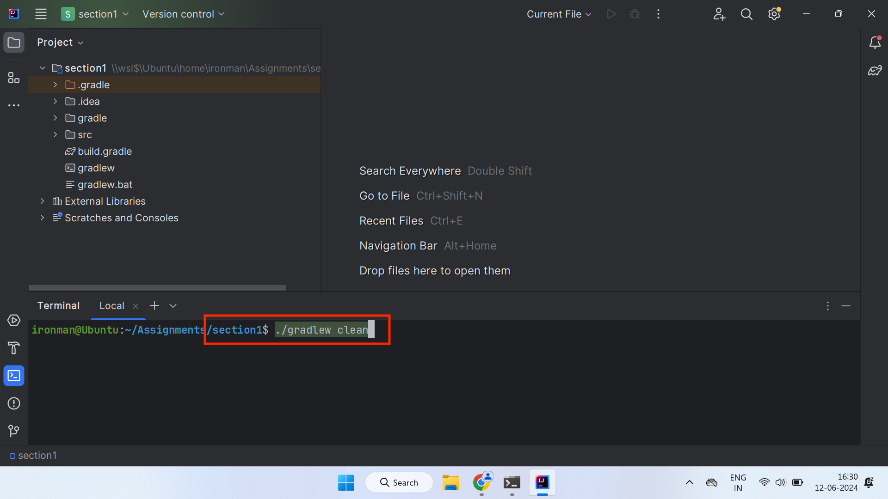This screenshot has height=499, width=888.
Task: Open volume control in system tray
Action: tap(780, 482)
